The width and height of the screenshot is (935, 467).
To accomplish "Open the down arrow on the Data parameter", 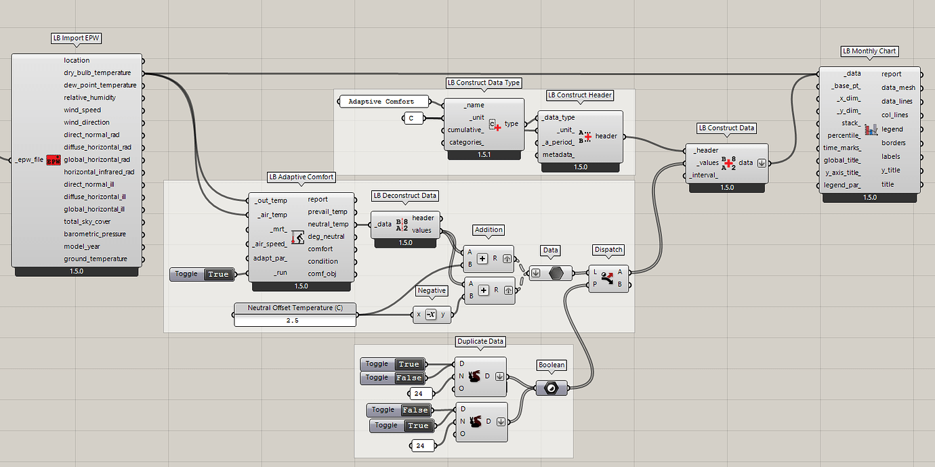I will (535, 272).
